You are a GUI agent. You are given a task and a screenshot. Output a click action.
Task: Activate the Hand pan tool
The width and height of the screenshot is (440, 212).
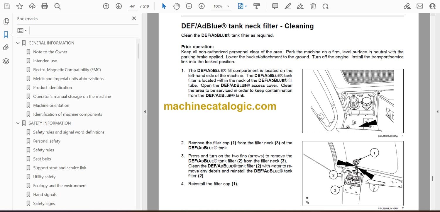tap(176, 6)
